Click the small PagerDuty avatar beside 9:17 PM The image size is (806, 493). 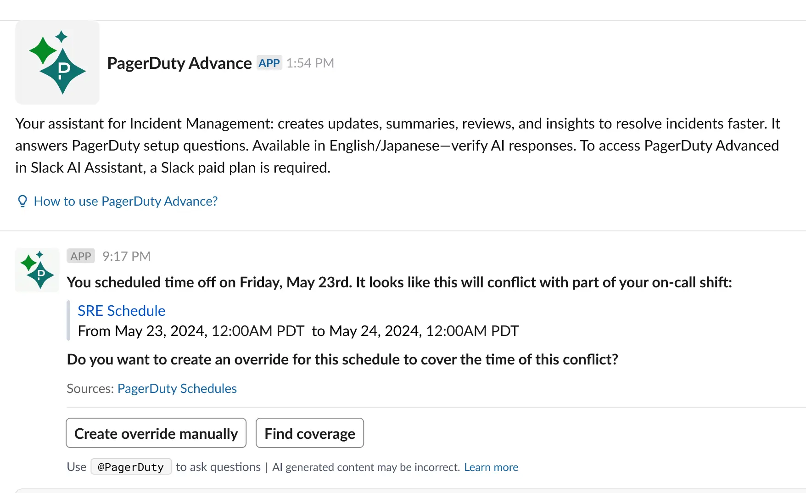click(x=37, y=270)
